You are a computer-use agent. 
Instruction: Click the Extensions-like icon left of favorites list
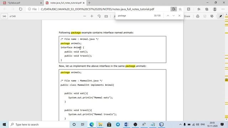click(188, 9)
